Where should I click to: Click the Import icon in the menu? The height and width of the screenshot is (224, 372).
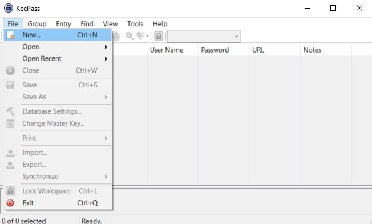10,153
